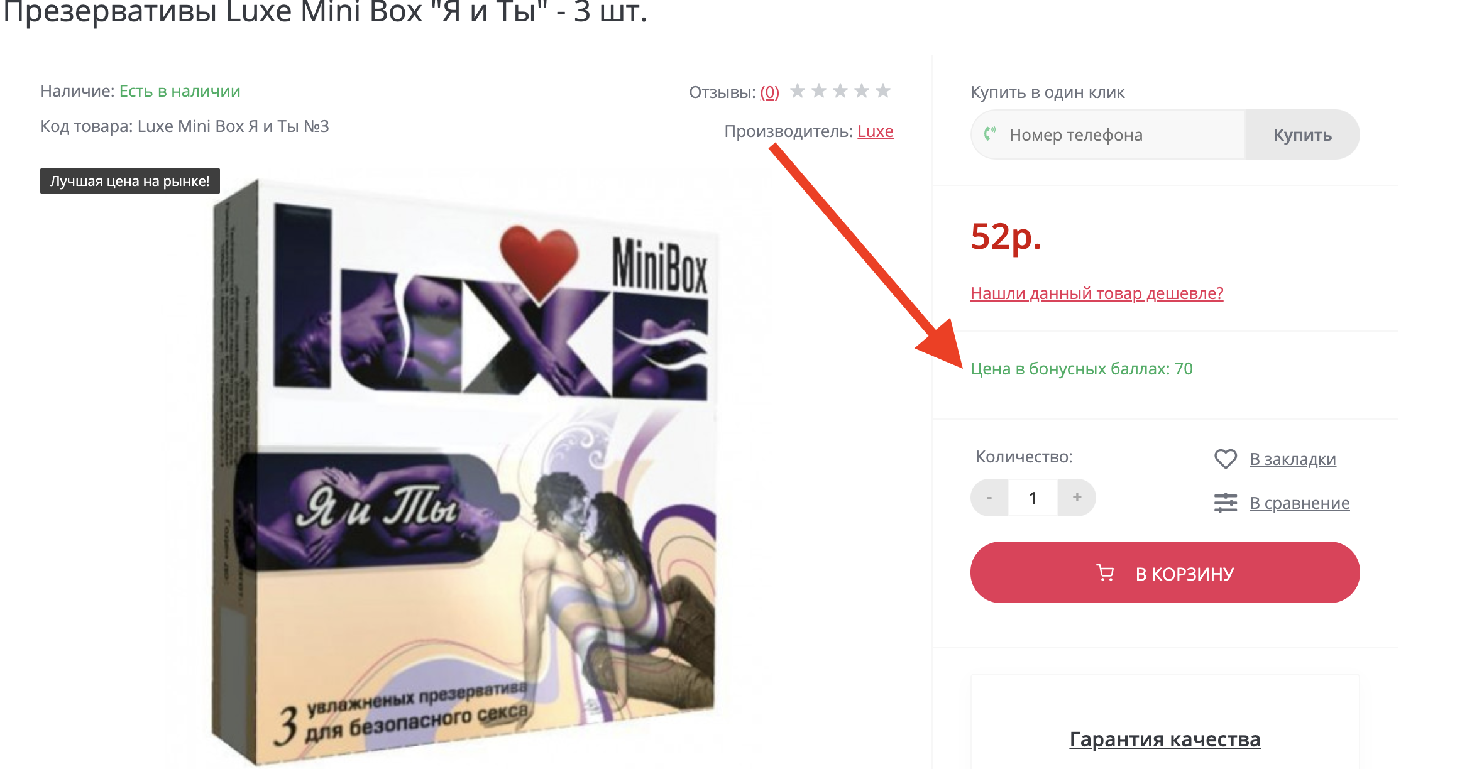
Task: Open the Luxe MiniBox product image
Action: click(x=465, y=471)
